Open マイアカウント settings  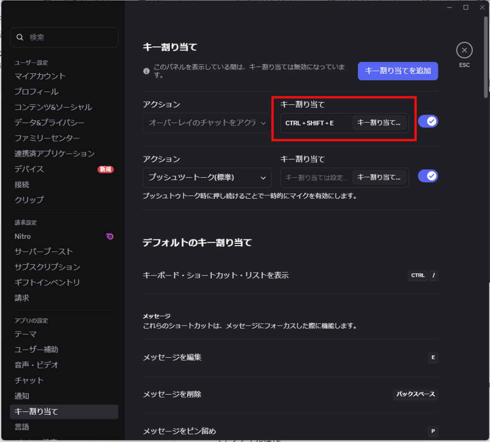coord(40,76)
